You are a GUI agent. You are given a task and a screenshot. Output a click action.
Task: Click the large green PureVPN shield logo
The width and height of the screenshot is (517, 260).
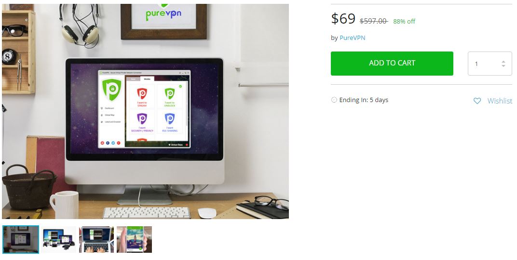(112, 90)
